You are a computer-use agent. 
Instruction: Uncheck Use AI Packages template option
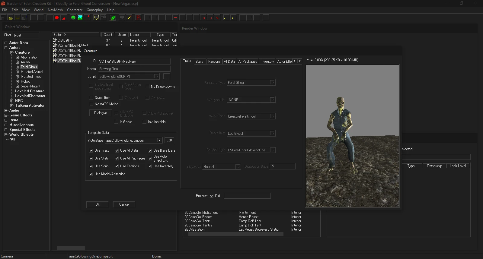coord(117,158)
